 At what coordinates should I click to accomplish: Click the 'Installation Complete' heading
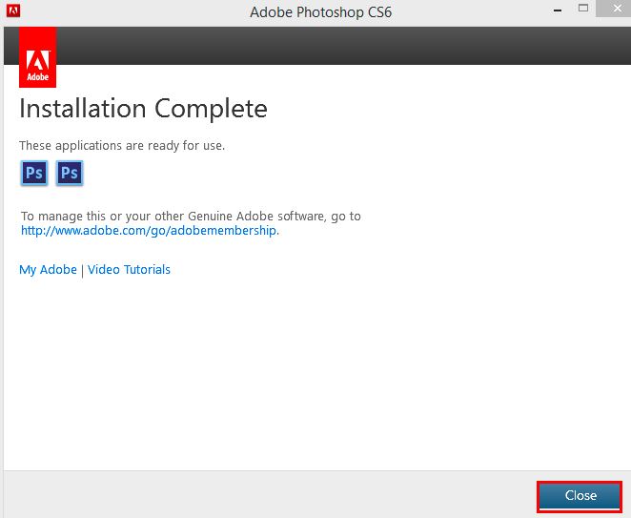[x=143, y=109]
